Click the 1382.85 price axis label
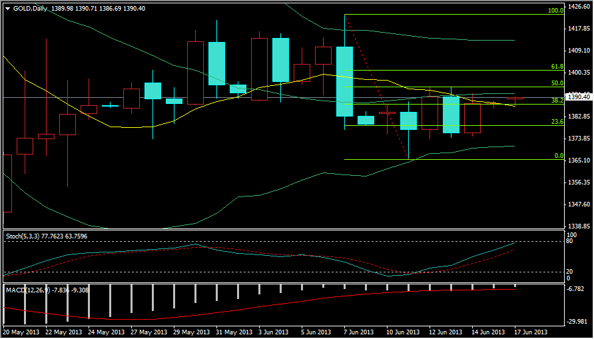 (x=578, y=117)
